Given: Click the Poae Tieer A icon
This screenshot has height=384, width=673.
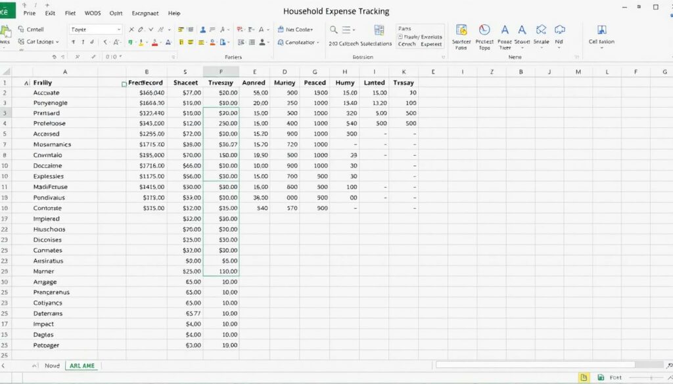Looking at the screenshot, I should pyautogui.click(x=505, y=30).
